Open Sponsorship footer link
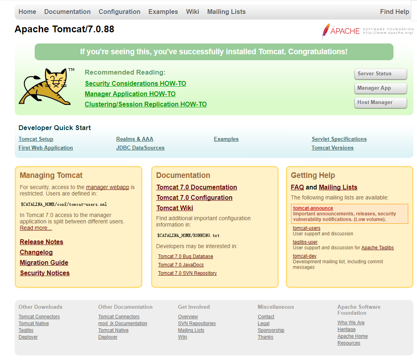 (x=271, y=330)
